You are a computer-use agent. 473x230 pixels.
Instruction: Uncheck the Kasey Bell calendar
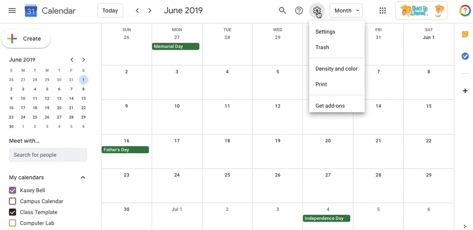coord(13,190)
